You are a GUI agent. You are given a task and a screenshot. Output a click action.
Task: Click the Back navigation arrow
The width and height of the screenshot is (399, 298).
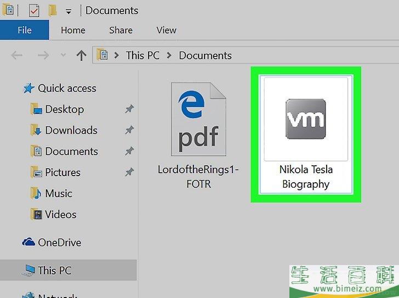coord(17,55)
